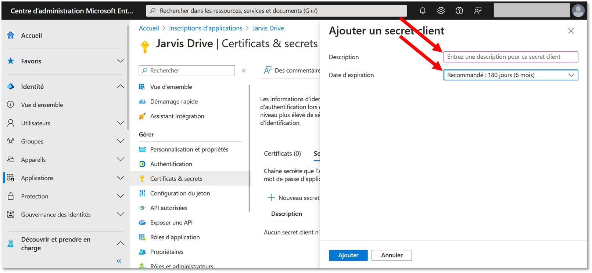Click the API autorisées icon

[142, 208]
